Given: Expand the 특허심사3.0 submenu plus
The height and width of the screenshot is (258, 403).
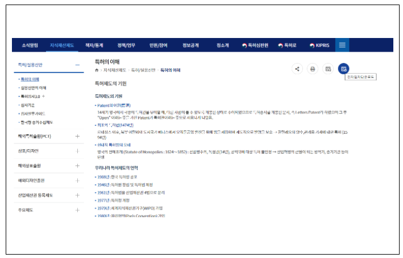Looking at the screenshot, I should pyautogui.click(x=43, y=96).
